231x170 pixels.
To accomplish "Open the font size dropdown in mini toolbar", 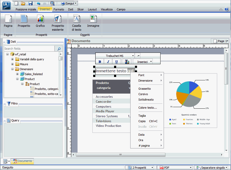I will coord(138,56).
